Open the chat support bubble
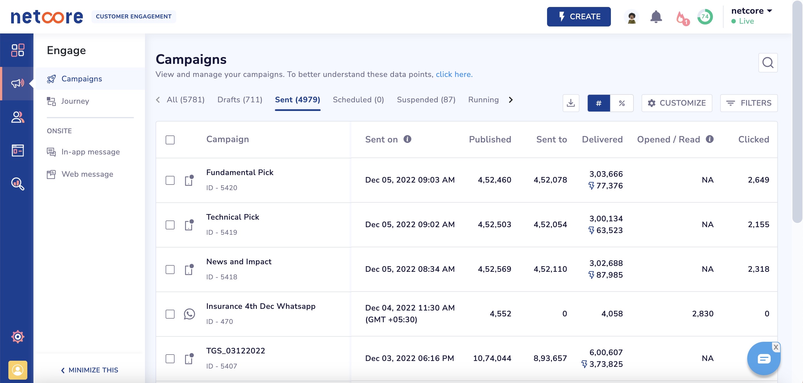 tap(763, 358)
